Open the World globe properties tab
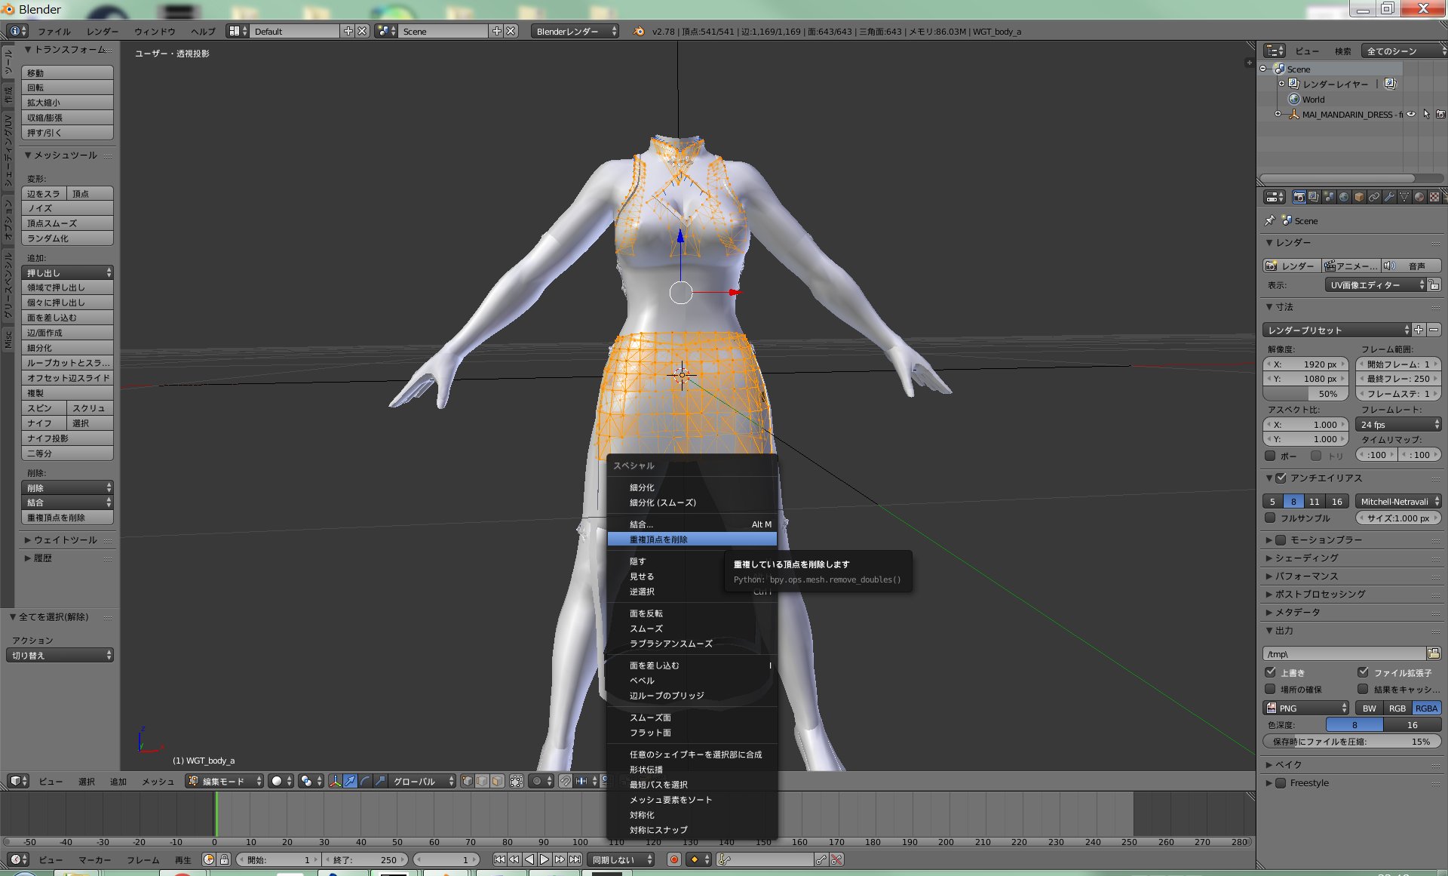1448x876 pixels. (1344, 197)
